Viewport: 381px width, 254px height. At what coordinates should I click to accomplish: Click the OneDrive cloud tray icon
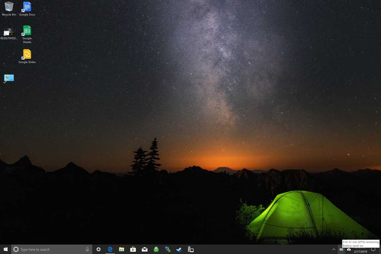click(x=349, y=249)
